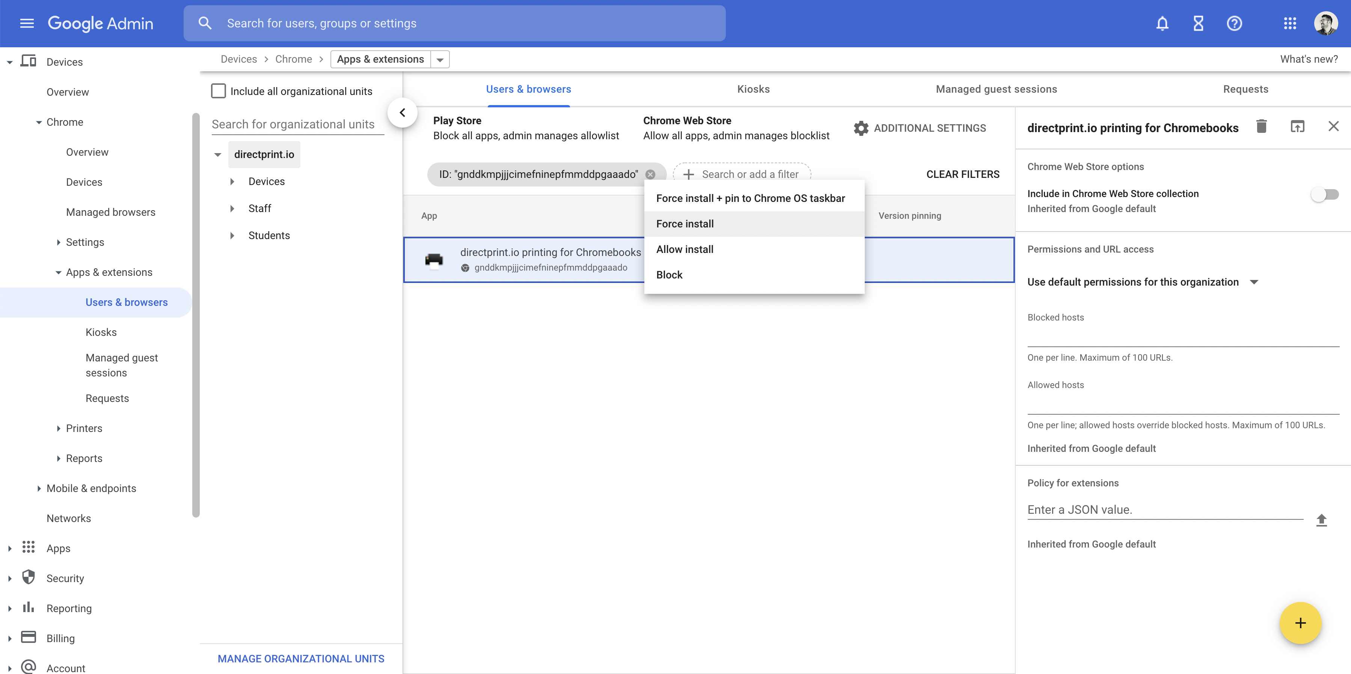1351x674 pixels.
Task: Click the plus icon to add a filter
Action: click(689, 174)
